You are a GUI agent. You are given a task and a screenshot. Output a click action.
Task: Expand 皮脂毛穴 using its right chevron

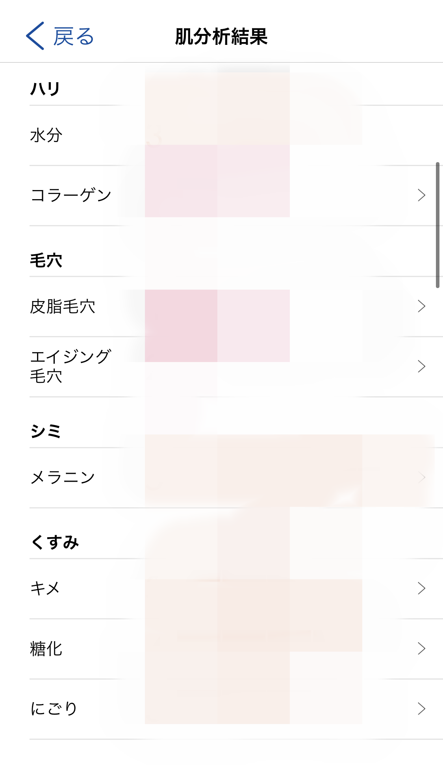pos(421,306)
